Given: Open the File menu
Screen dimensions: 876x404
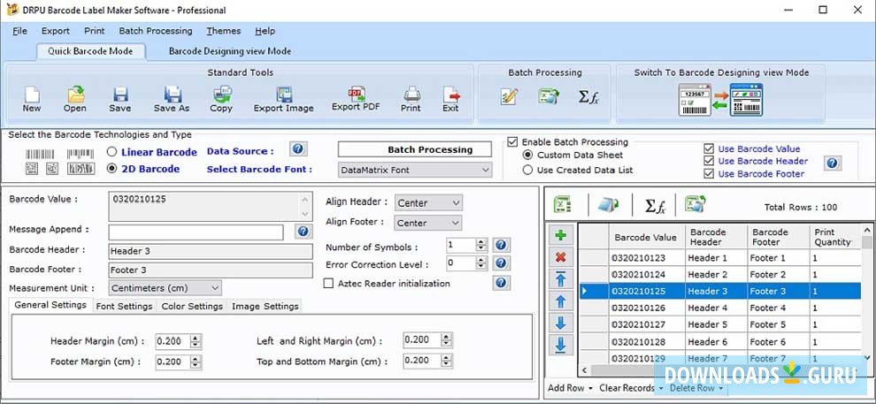Looking at the screenshot, I should 19,31.
